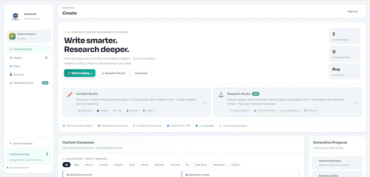Open Account in the sidebar
This screenshot has height=177, width=370.
point(29,74)
